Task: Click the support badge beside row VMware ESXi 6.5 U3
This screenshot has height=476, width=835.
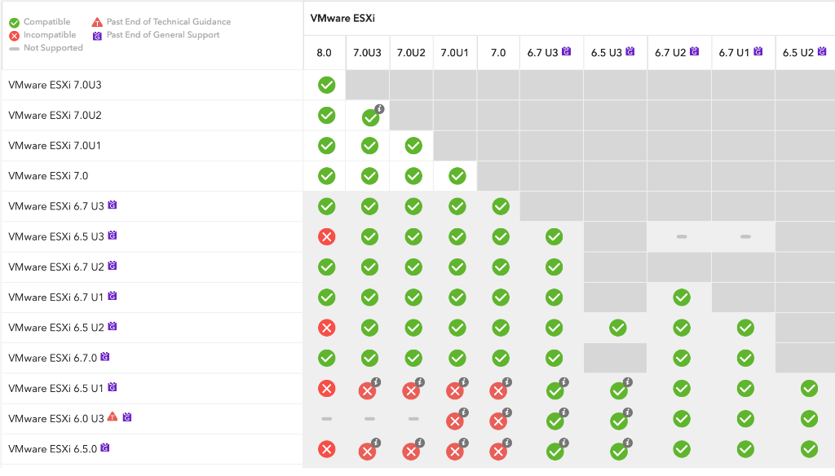Action: (113, 236)
